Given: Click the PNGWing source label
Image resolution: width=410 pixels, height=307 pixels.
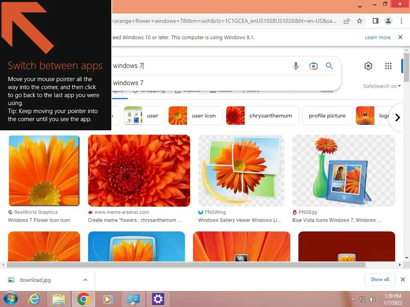Looking at the screenshot, I should pos(215,212).
